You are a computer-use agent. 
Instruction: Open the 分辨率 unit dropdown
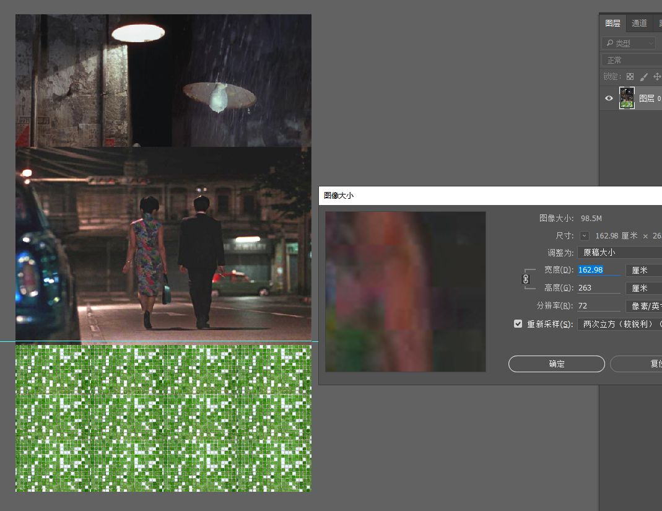tap(644, 306)
